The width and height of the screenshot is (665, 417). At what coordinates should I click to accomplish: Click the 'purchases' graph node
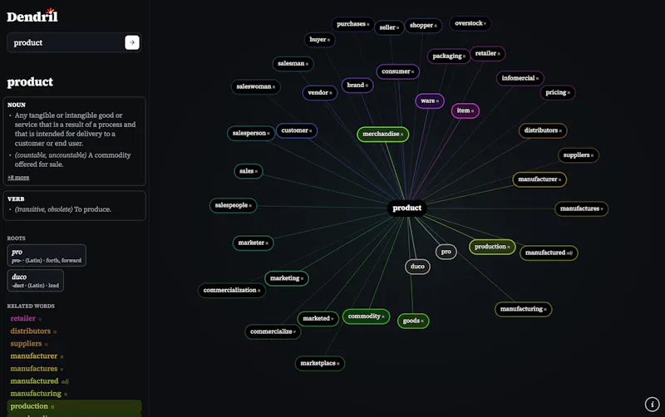[352, 24]
